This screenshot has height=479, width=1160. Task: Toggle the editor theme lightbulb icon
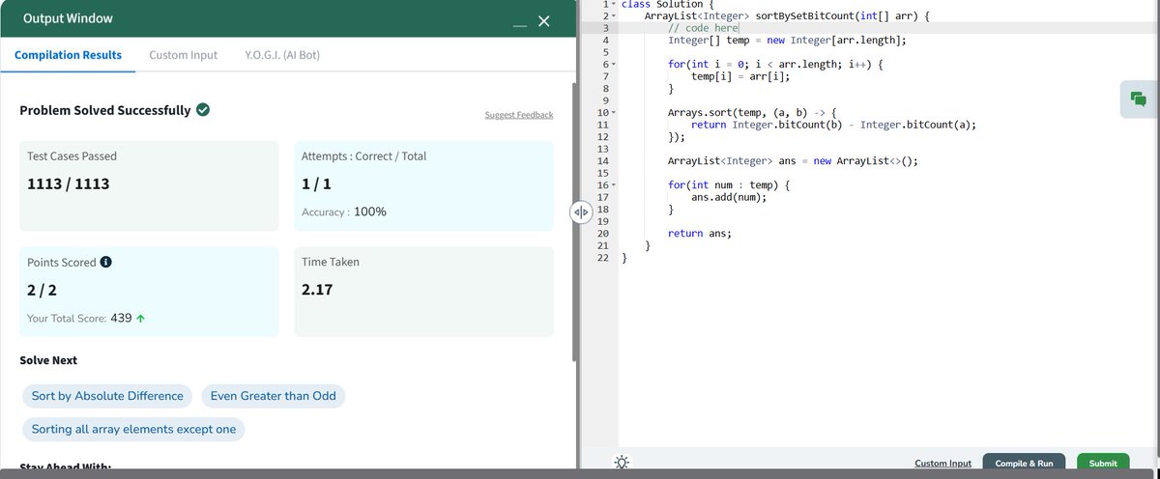pos(621,464)
